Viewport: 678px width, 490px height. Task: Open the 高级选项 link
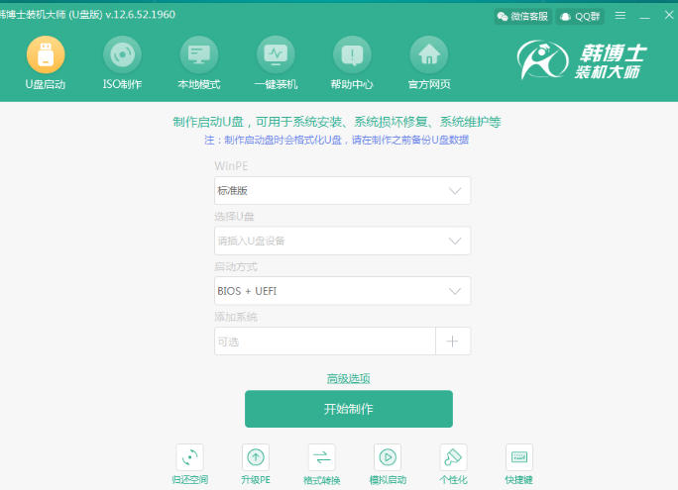point(348,378)
